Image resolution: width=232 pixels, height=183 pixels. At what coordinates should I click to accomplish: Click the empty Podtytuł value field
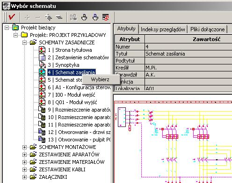click(x=188, y=61)
